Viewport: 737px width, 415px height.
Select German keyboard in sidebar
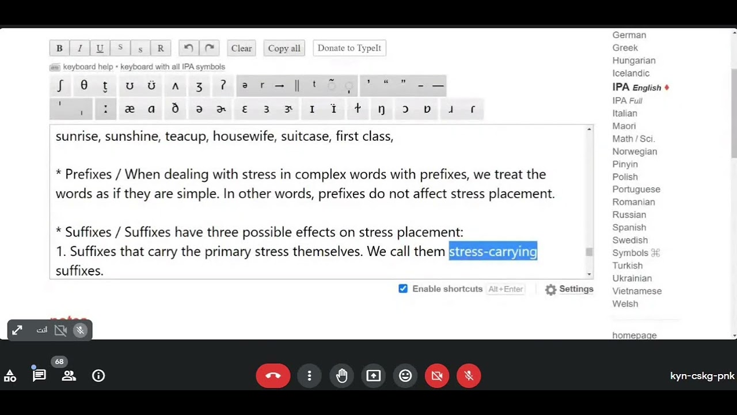tap(629, 35)
